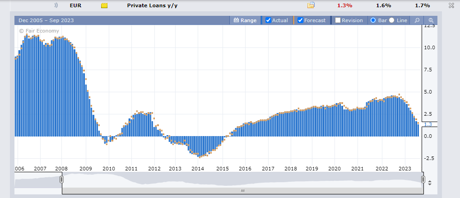Close the chart panel with X icon

point(451,5)
